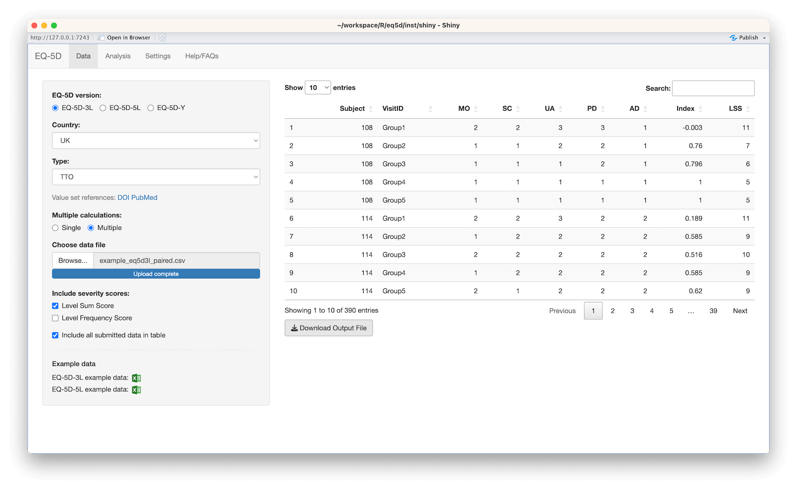Open the PubMed reference link
This screenshot has height=490, width=797.
click(144, 198)
